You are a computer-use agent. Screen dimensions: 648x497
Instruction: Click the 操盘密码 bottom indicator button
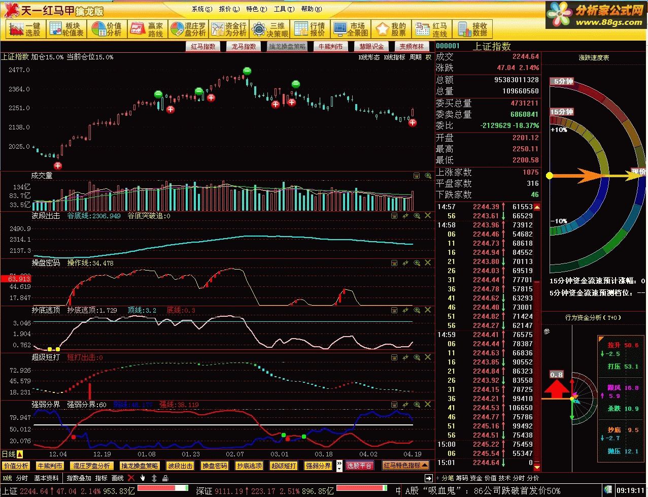click(x=215, y=466)
